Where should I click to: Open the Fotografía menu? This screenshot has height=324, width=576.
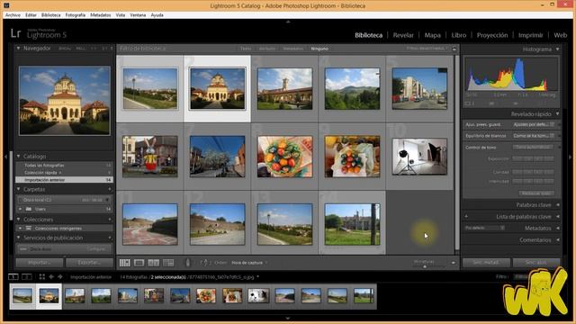tap(76, 15)
